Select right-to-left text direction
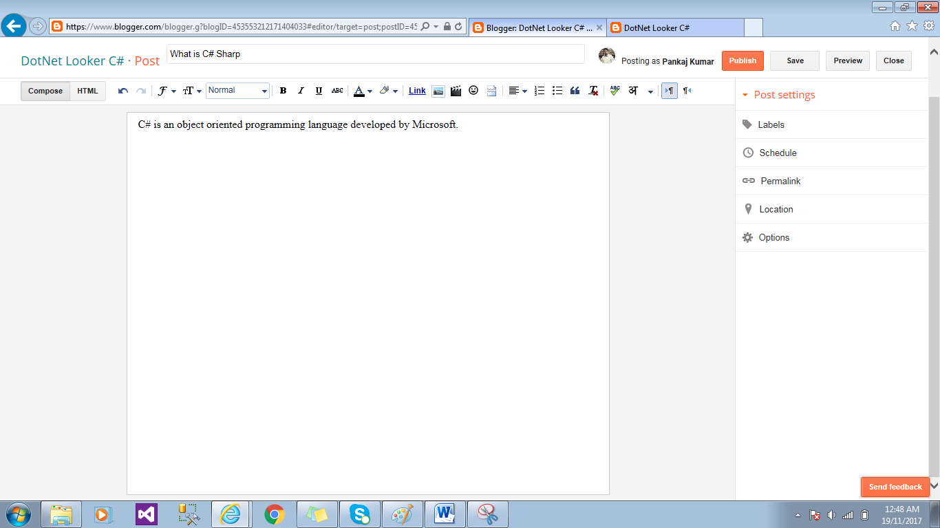This screenshot has height=528, width=940. 687,91
